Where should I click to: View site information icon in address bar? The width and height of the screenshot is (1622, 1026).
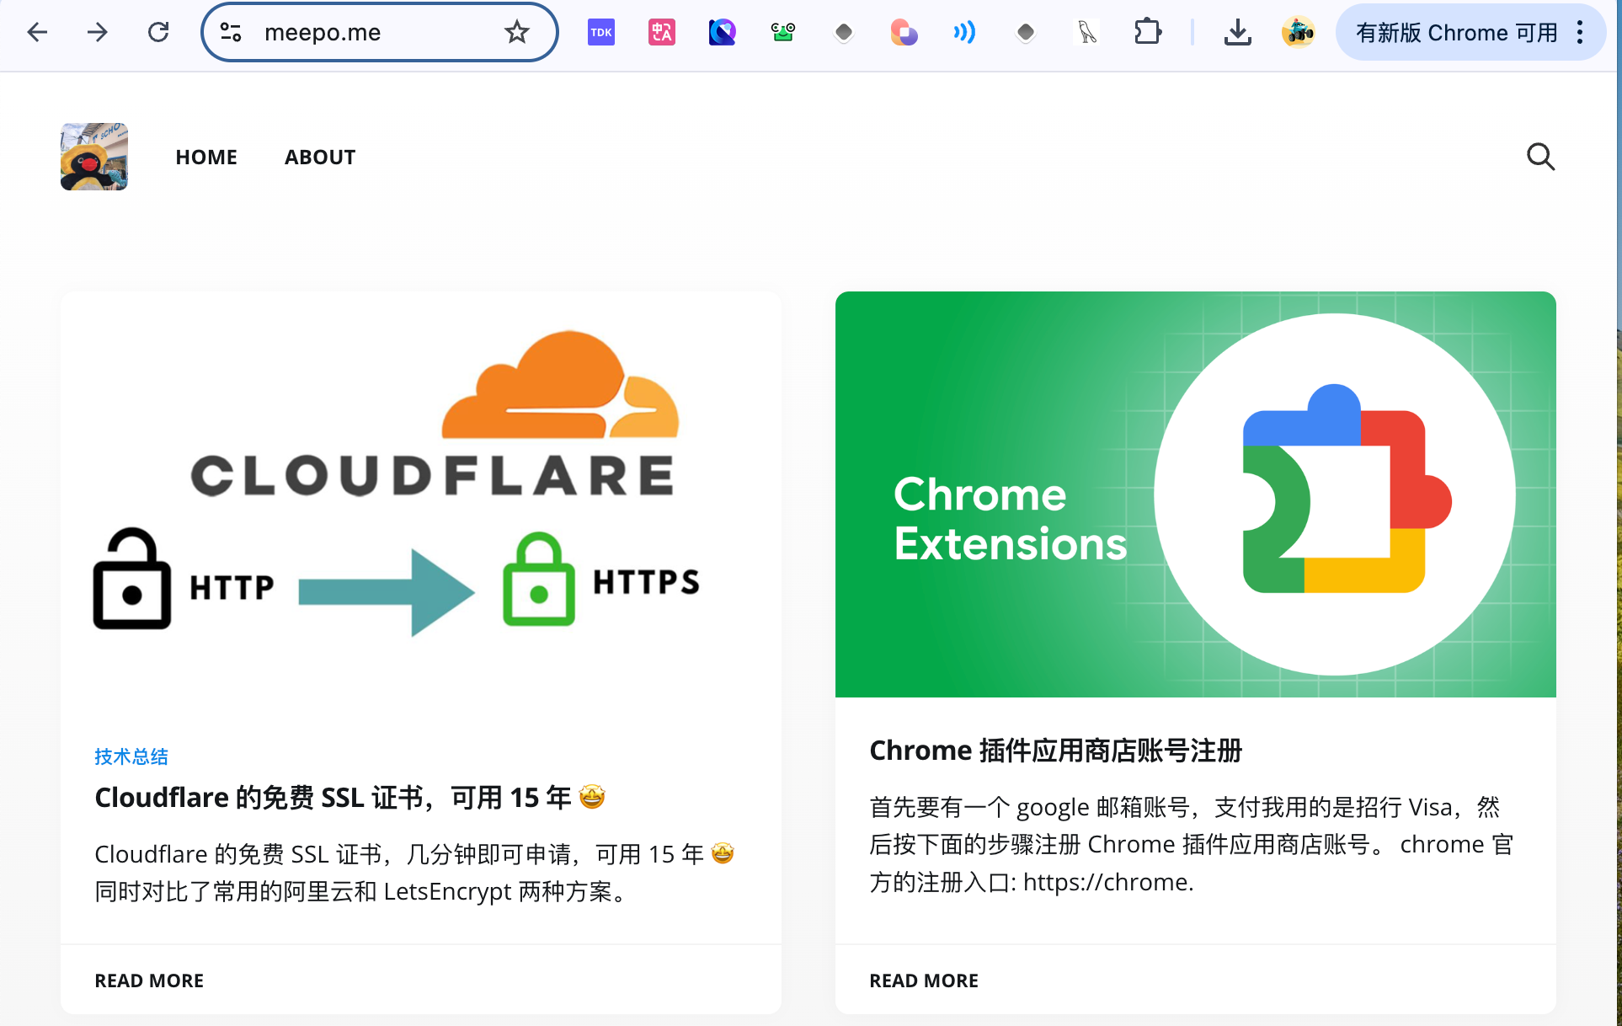231,33
